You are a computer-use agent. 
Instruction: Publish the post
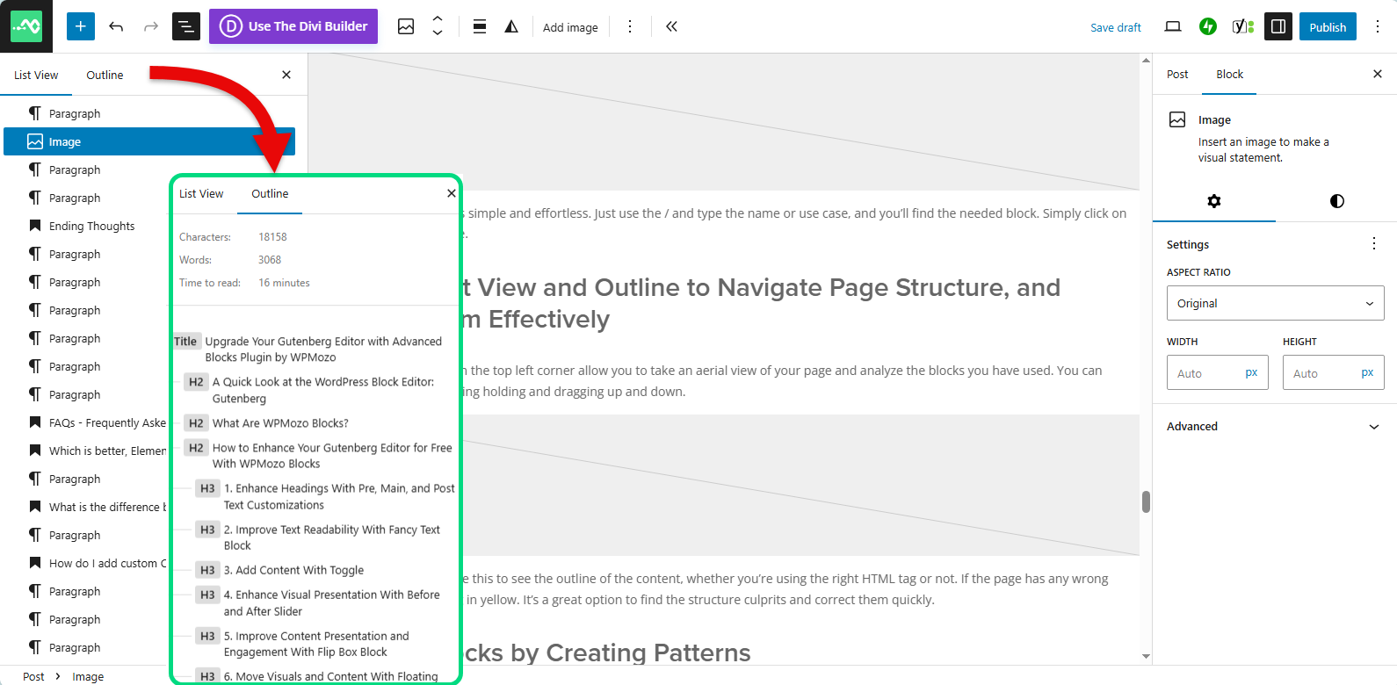coord(1327,26)
